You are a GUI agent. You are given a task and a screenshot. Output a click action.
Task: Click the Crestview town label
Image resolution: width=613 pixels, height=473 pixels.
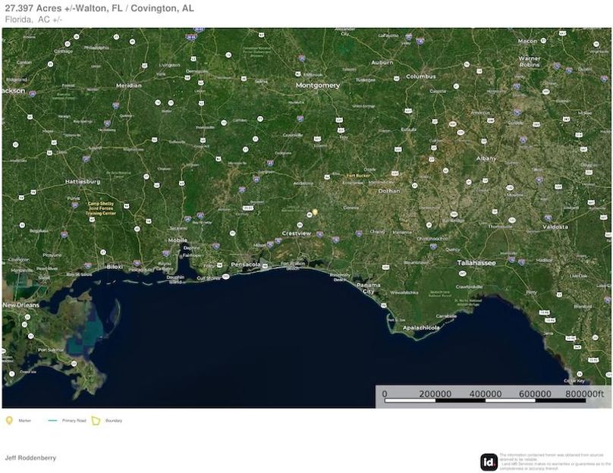pyautogui.click(x=295, y=231)
